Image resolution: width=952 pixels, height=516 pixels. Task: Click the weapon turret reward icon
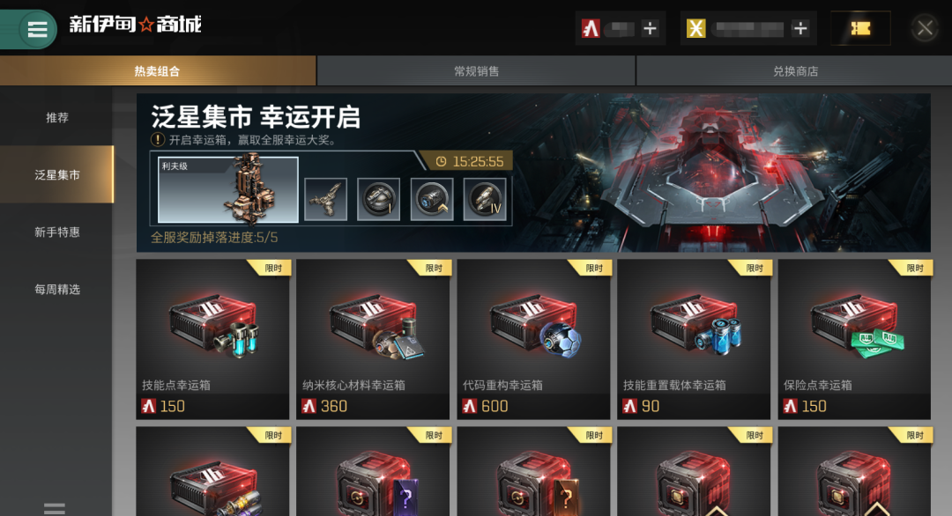325,199
